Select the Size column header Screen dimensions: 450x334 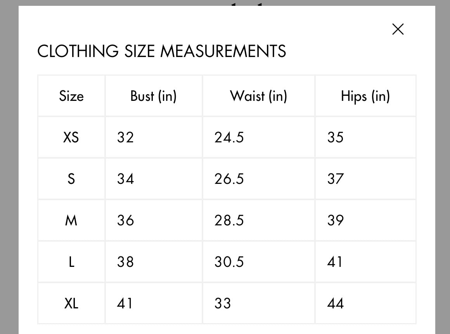(x=71, y=96)
